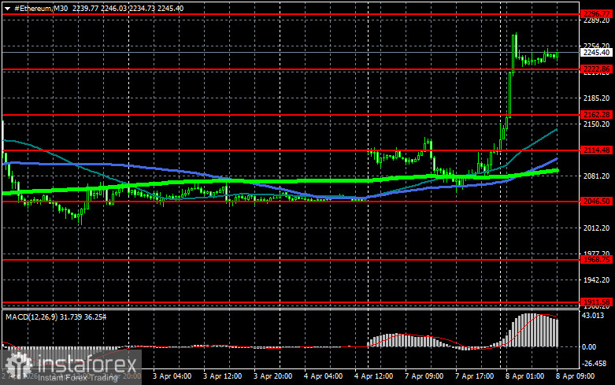Screen dimensions: 615x385
Task: Click the 7 Apr 17:00 time label
Action: [x=474, y=376]
